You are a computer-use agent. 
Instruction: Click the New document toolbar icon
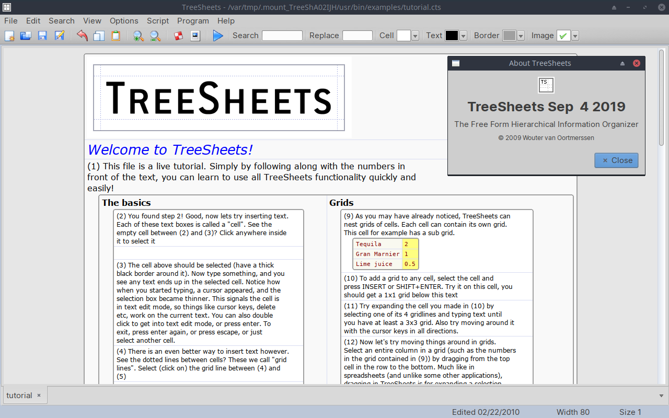tap(9, 36)
